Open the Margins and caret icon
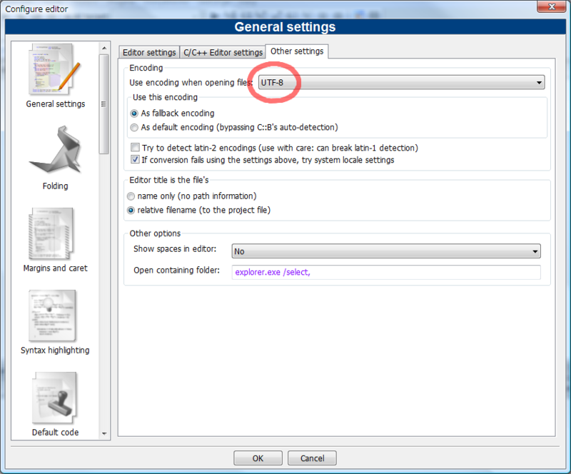The height and width of the screenshot is (474, 571). tap(51, 234)
